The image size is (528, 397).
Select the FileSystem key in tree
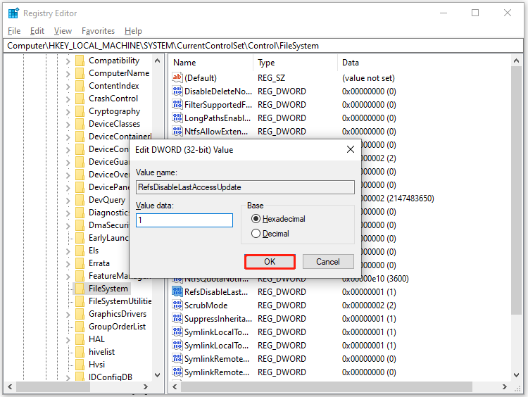[x=108, y=289]
